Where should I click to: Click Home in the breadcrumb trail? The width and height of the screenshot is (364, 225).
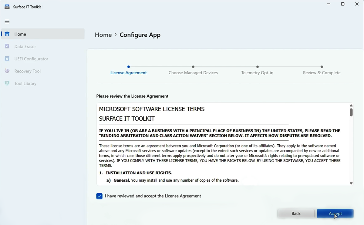pyautogui.click(x=103, y=35)
